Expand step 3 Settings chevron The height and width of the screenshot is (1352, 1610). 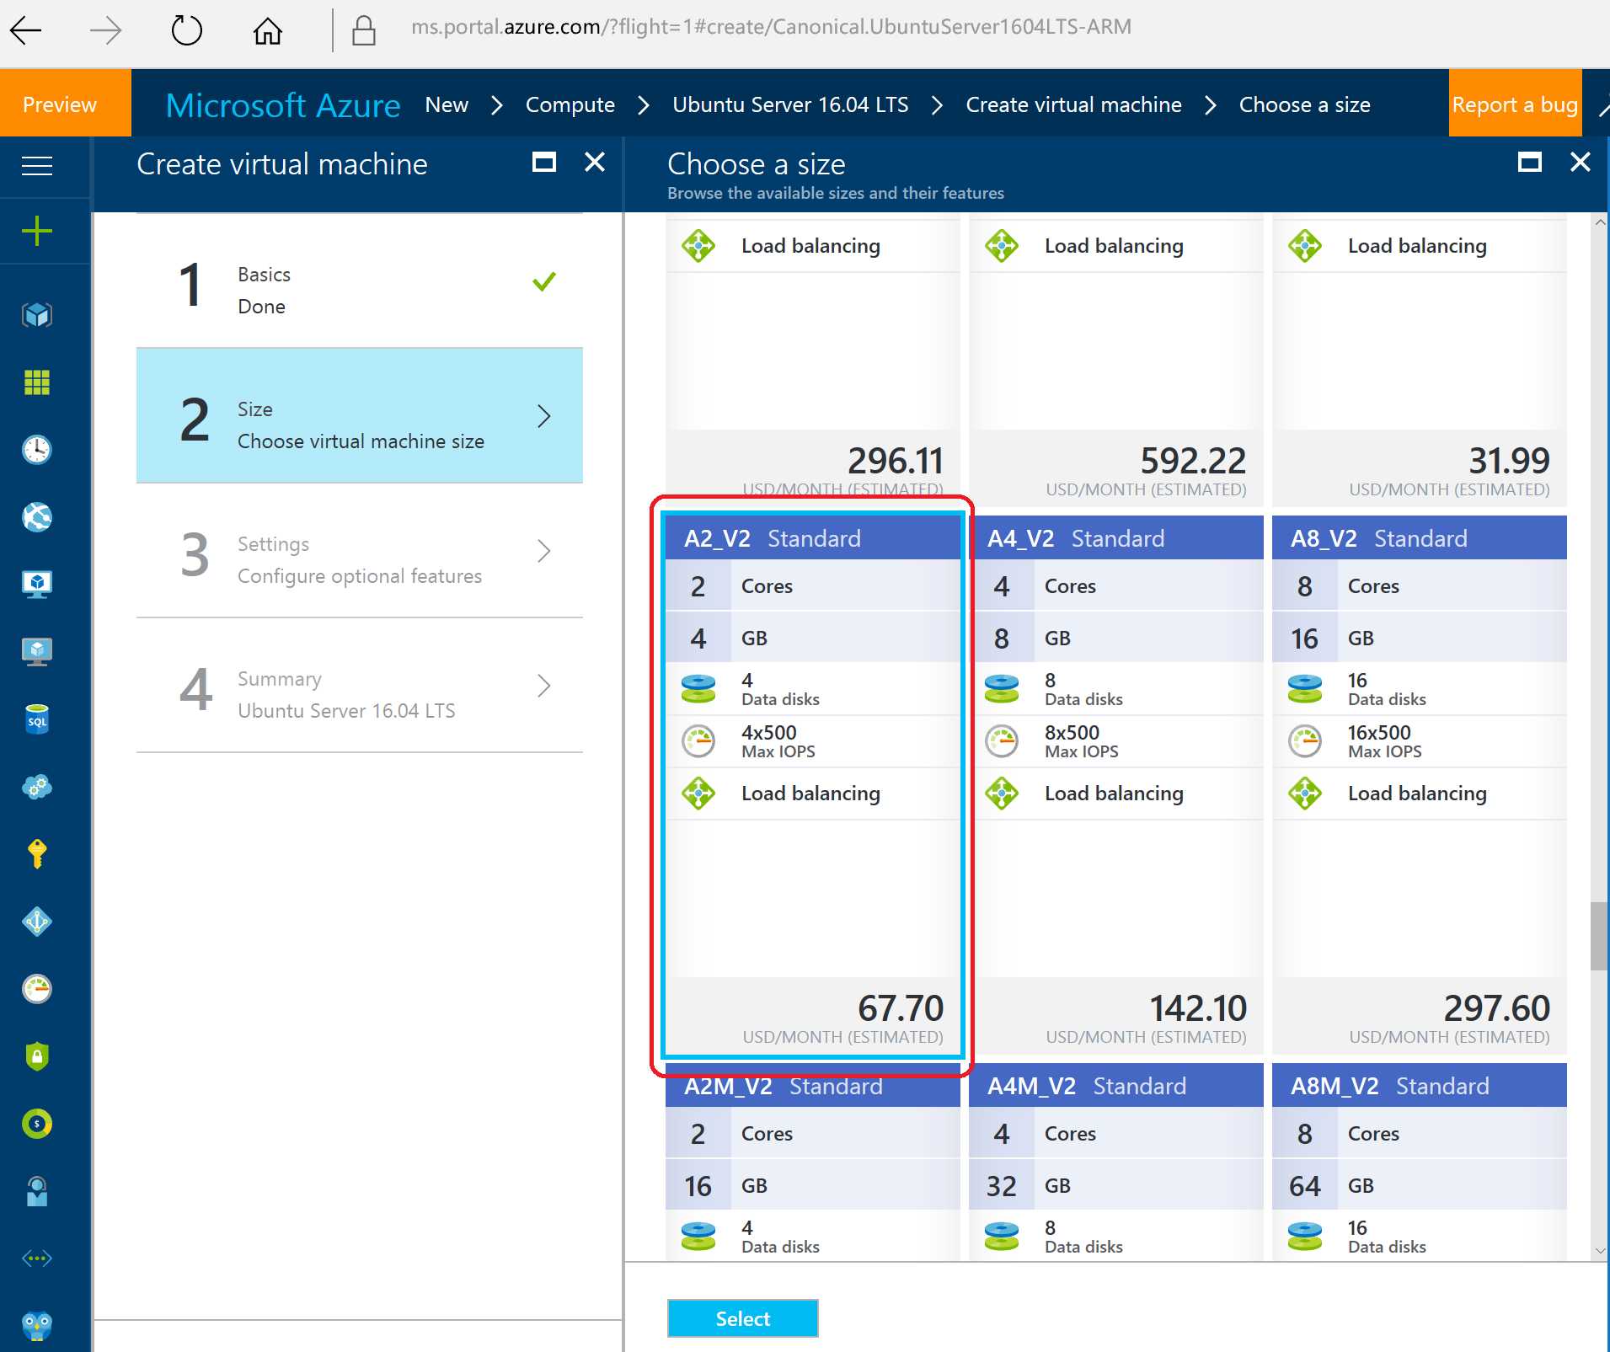(544, 551)
